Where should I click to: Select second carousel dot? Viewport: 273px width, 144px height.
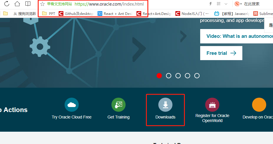pyautogui.click(x=169, y=76)
